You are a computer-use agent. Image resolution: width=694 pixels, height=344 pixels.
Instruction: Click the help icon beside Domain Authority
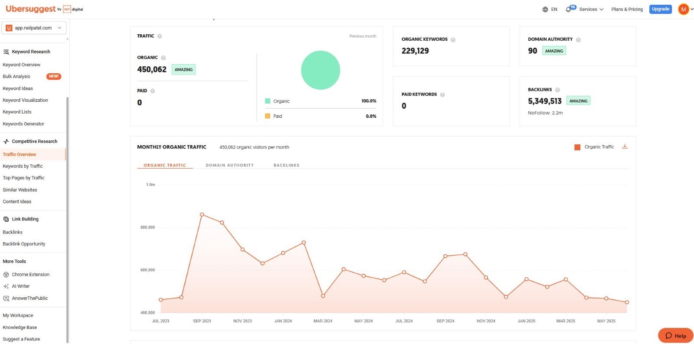coord(578,39)
